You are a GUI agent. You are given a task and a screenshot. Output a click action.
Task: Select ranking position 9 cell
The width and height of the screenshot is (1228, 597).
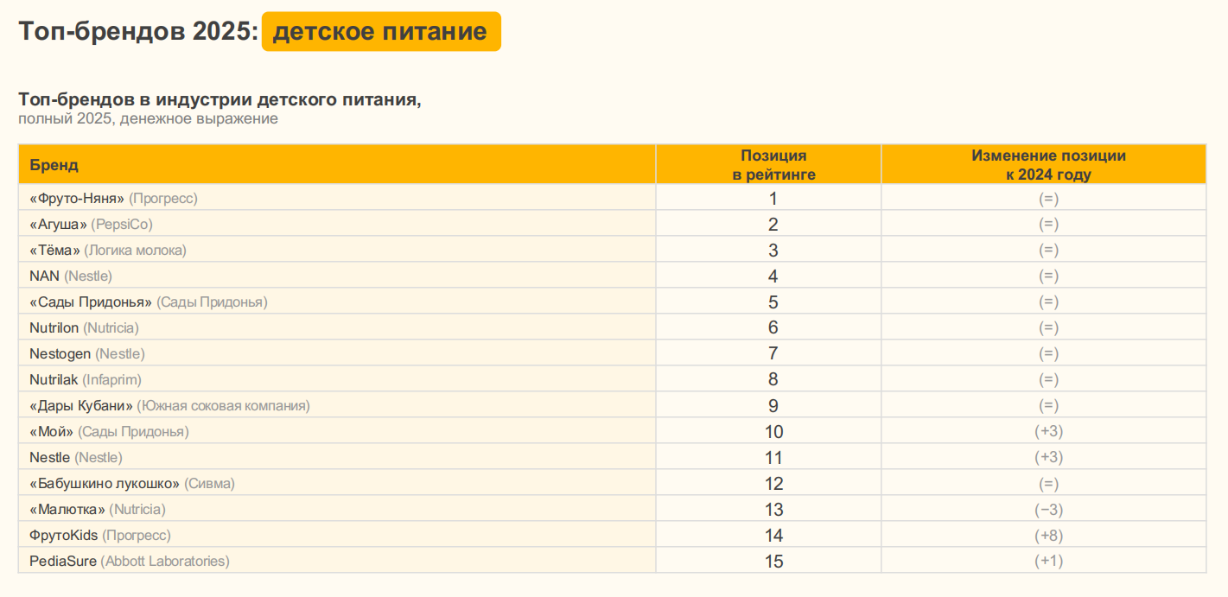[769, 405]
